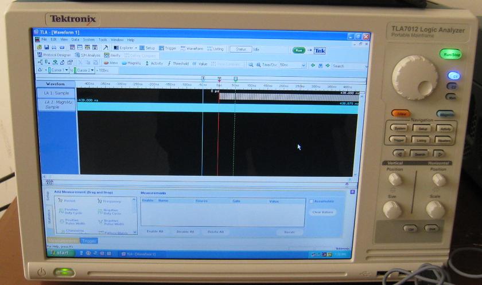This screenshot has height=285, width=482.
Task: Open the Help menu
Action: (131, 40)
